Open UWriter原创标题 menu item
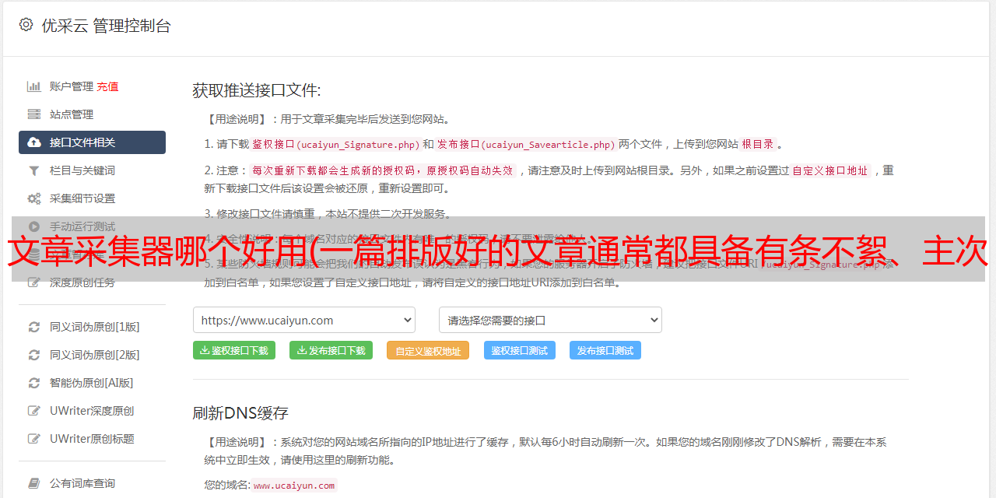Image resolution: width=996 pixels, height=498 pixels. tap(92, 439)
